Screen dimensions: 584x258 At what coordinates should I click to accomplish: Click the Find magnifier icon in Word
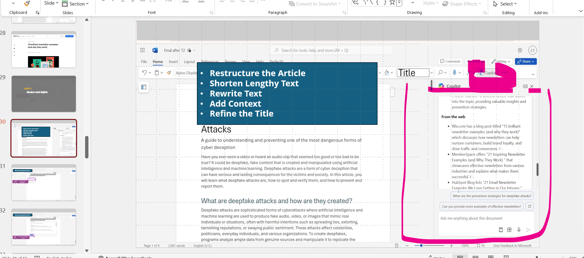440,72
